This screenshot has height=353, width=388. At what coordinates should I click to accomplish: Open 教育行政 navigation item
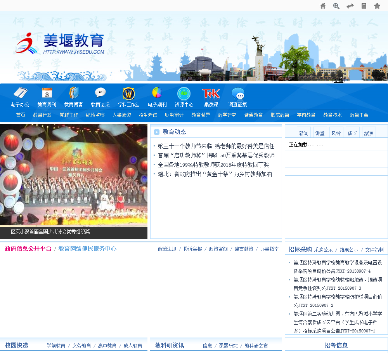(x=42, y=115)
